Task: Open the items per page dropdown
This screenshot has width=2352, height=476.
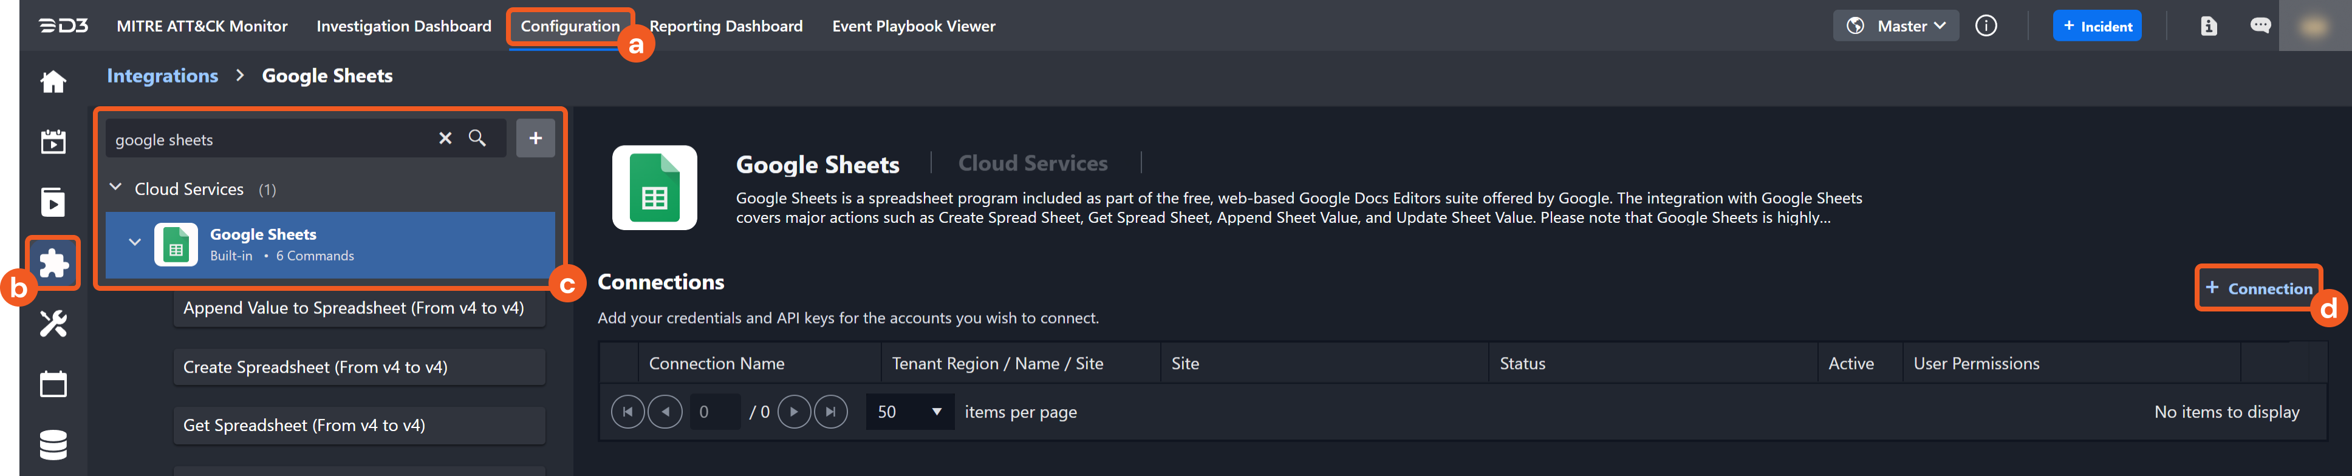Action: click(x=909, y=412)
